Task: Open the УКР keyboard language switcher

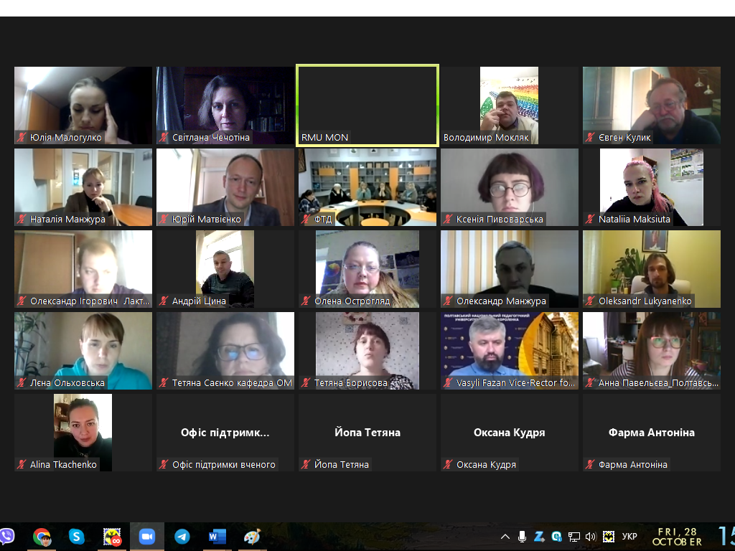Action: 629,537
